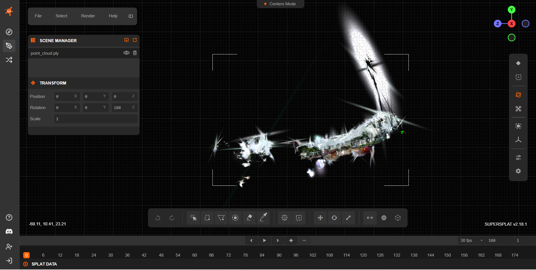Play the timeline animation

click(x=264, y=240)
